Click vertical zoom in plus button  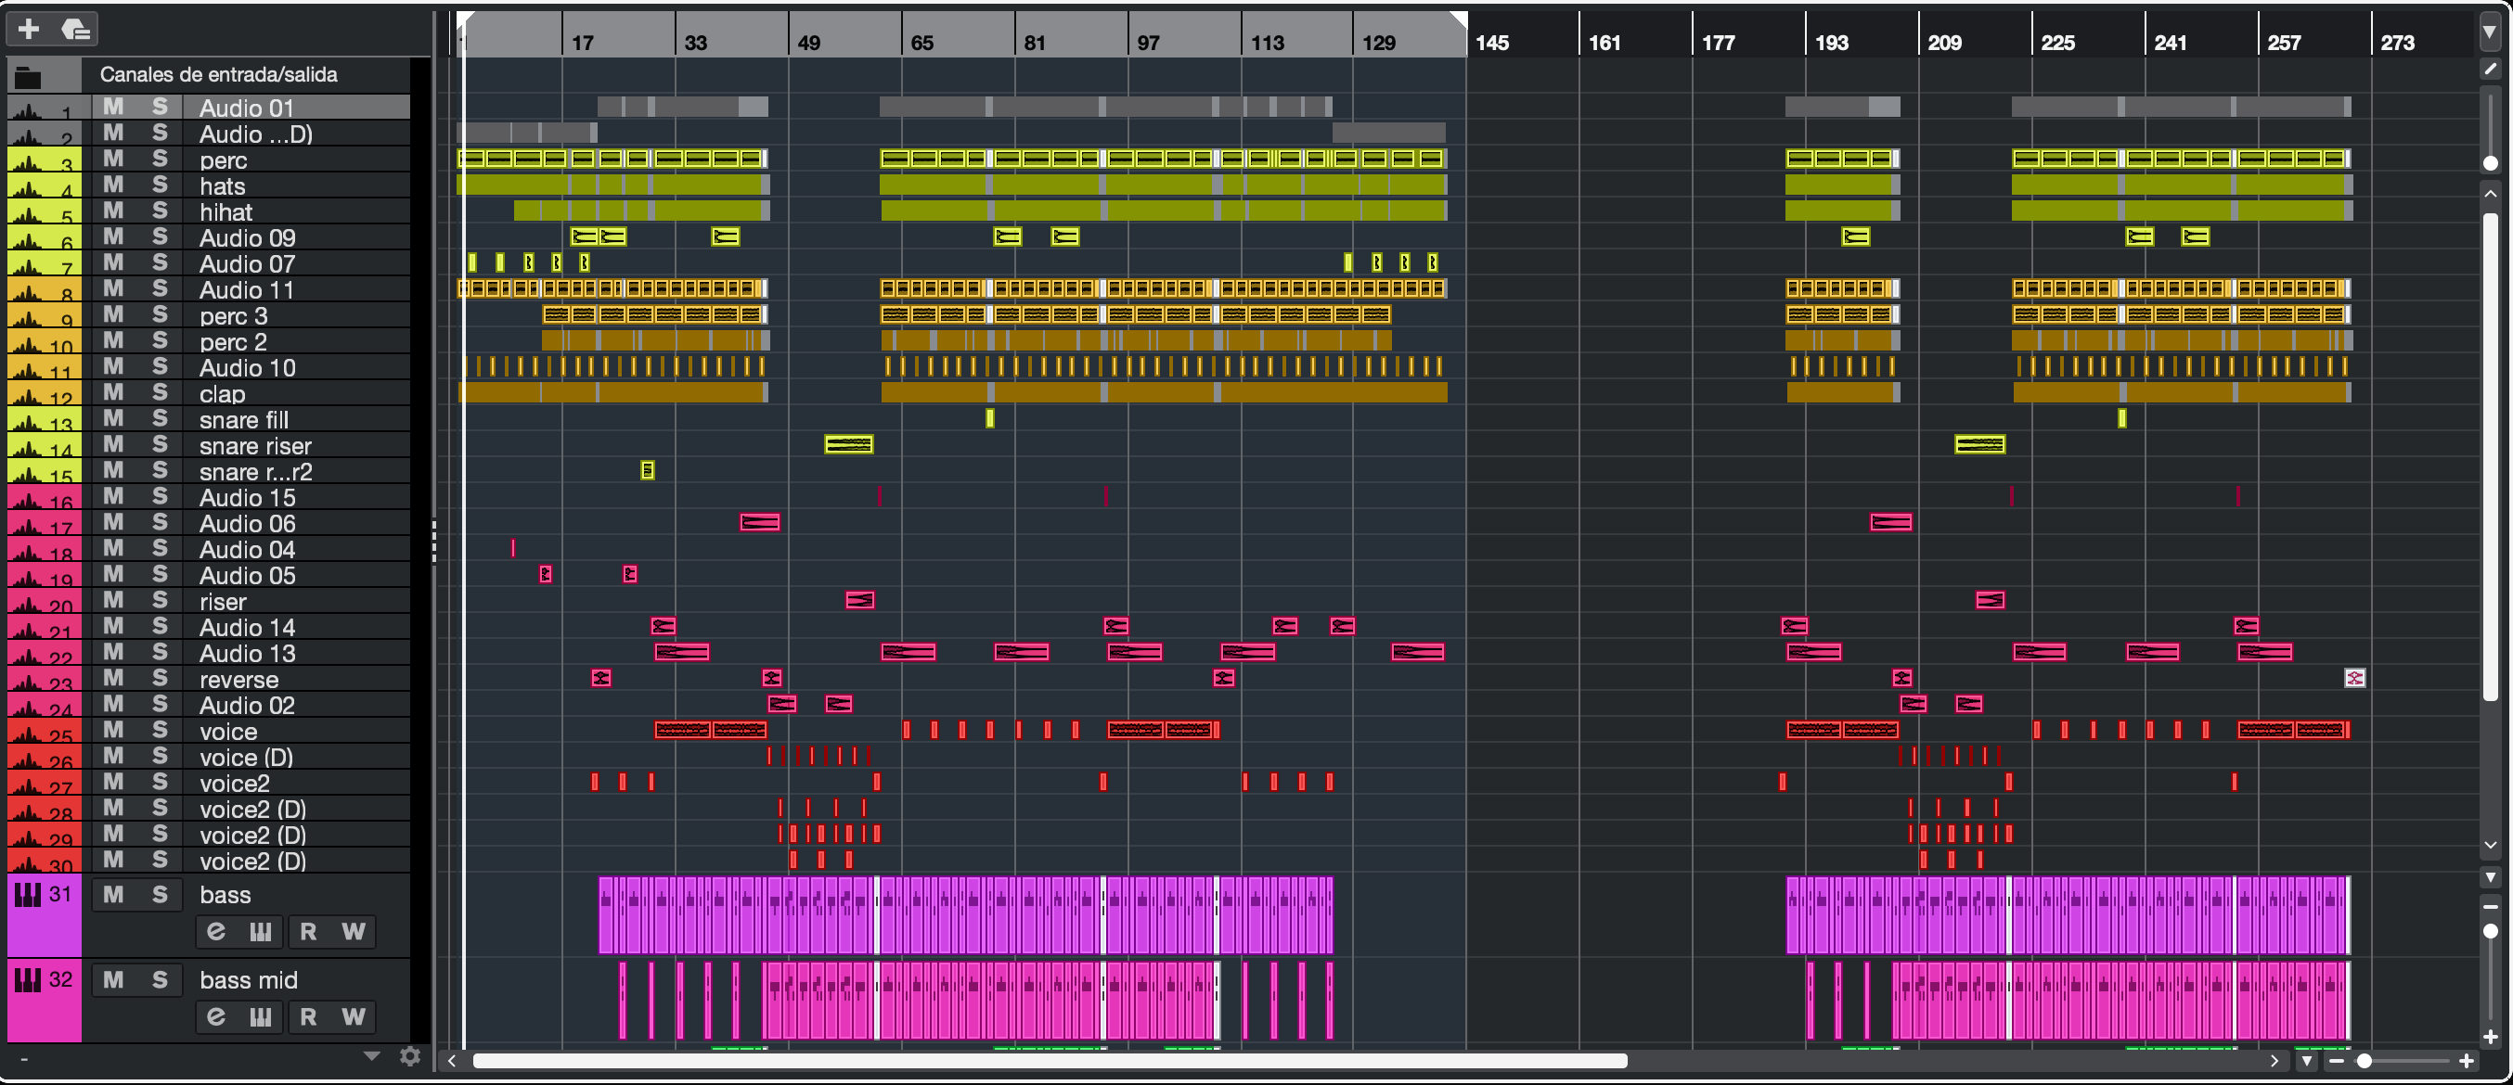click(x=2491, y=1036)
